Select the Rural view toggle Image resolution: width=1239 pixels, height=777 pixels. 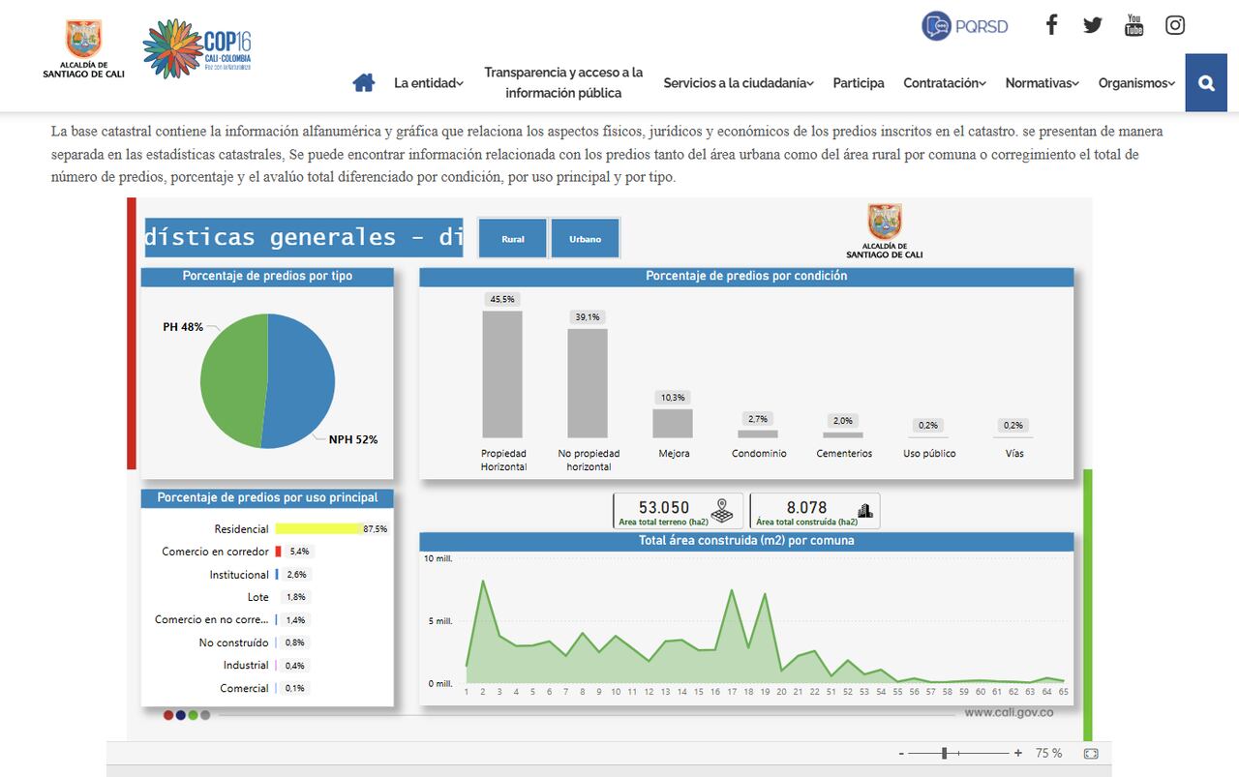511,237
